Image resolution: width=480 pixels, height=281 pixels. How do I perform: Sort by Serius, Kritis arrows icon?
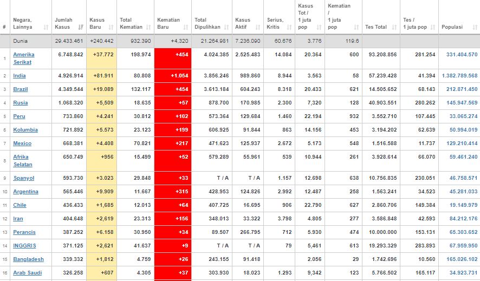(289, 27)
